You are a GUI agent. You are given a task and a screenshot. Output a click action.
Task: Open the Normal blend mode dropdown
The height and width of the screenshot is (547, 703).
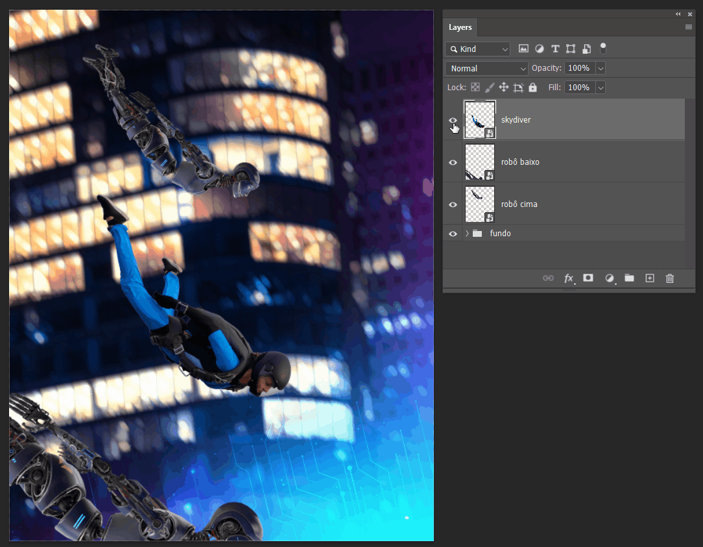coord(487,68)
